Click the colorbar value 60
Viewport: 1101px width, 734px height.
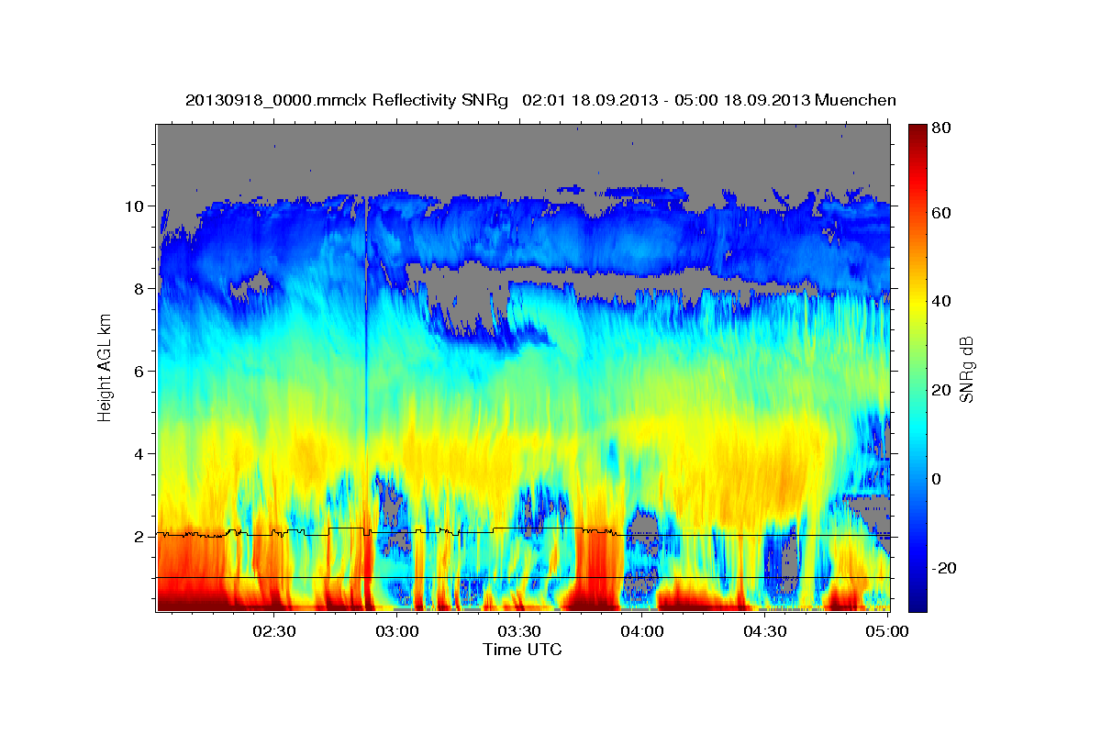[x=941, y=213]
